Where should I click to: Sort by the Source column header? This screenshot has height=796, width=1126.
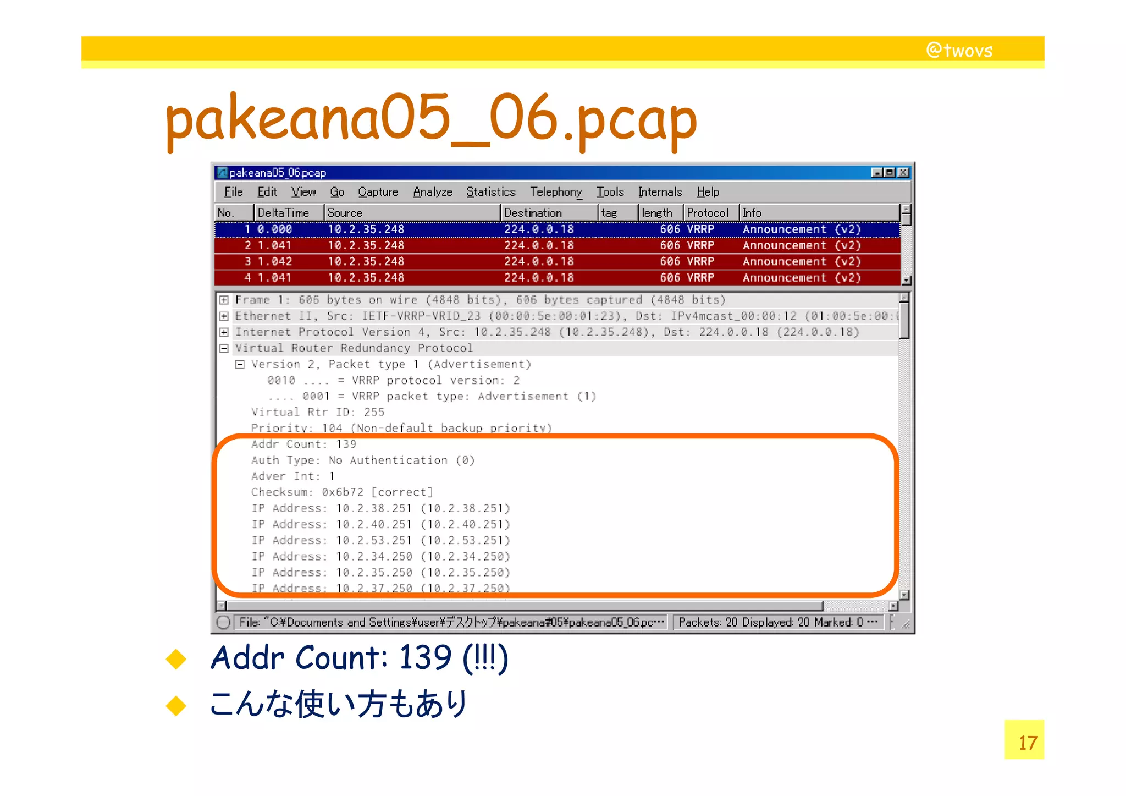412,213
